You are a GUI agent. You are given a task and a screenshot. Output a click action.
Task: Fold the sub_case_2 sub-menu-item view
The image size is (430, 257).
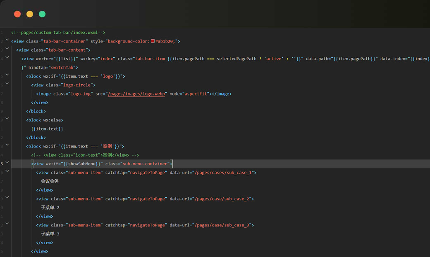[7, 198]
